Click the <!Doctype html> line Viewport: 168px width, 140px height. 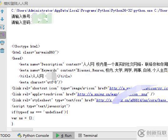(x=26, y=46)
